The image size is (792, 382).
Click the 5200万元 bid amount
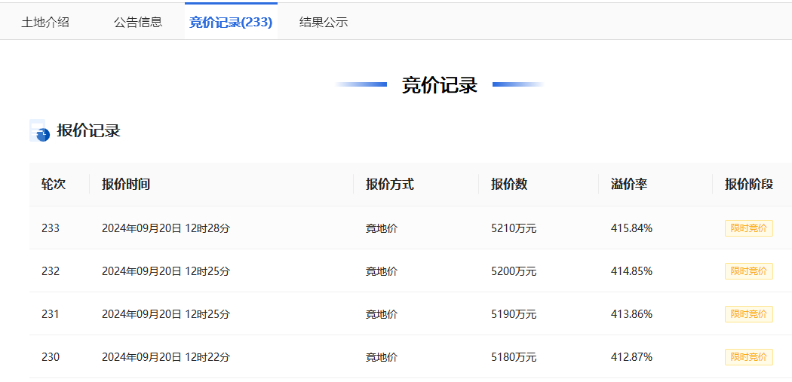514,271
